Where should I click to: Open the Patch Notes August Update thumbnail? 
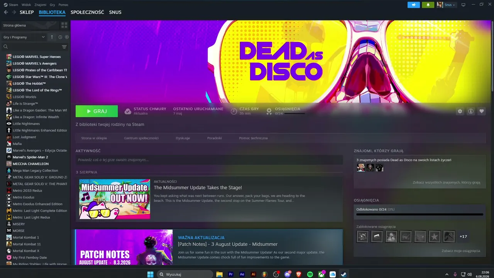coord(124,247)
